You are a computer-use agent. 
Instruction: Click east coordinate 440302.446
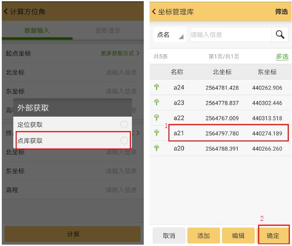[x=267, y=103]
